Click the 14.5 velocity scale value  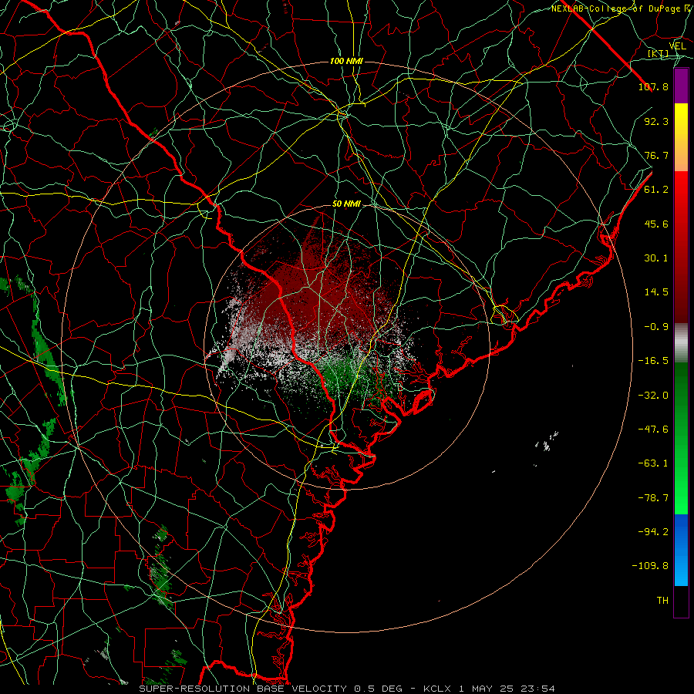tap(656, 292)
